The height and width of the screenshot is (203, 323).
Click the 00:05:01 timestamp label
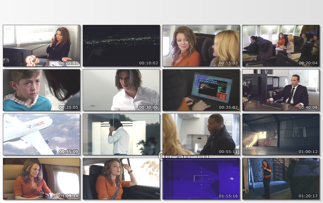click(x=68, y=63)
